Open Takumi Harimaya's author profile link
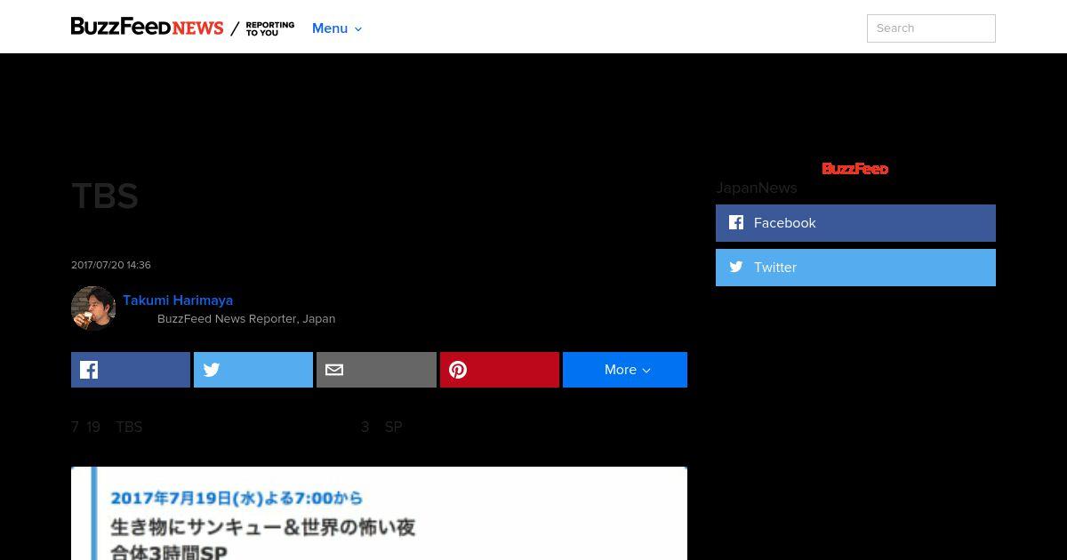 coord(178,300)
